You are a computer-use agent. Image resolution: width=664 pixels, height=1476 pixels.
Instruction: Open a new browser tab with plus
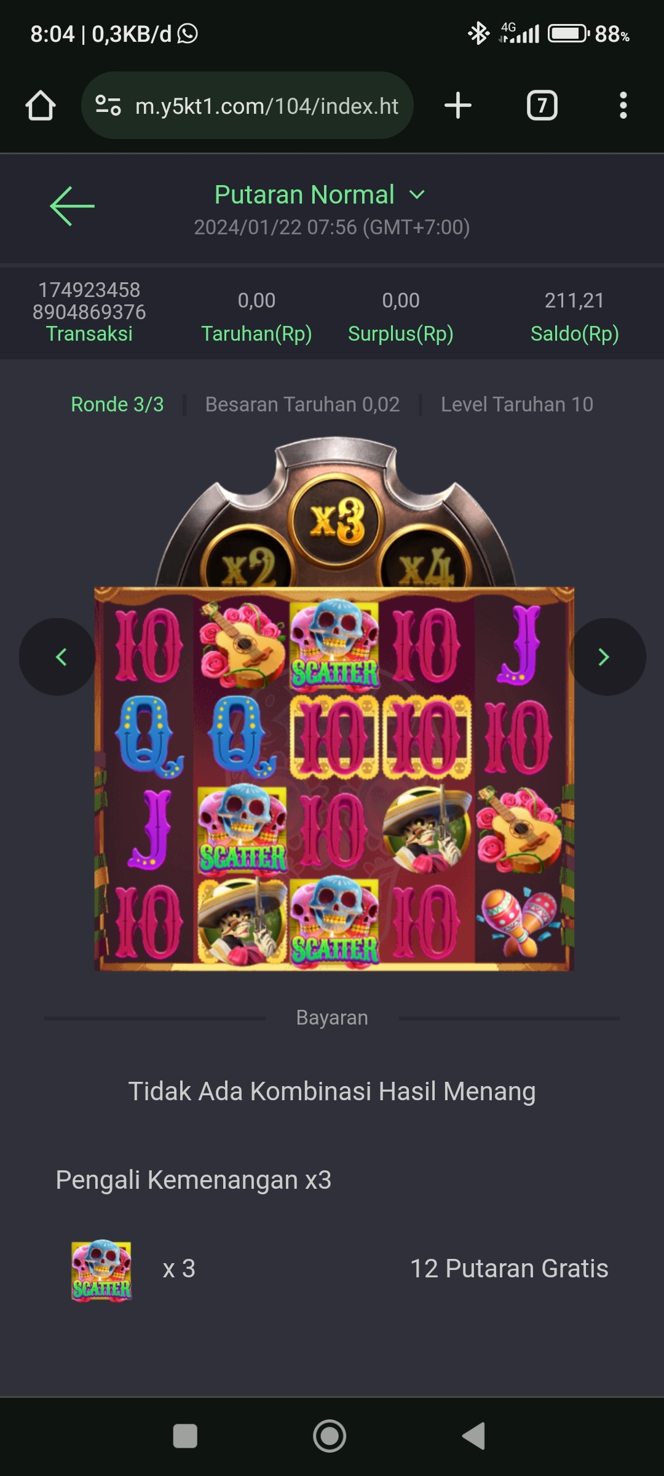[x=458, y=105]
